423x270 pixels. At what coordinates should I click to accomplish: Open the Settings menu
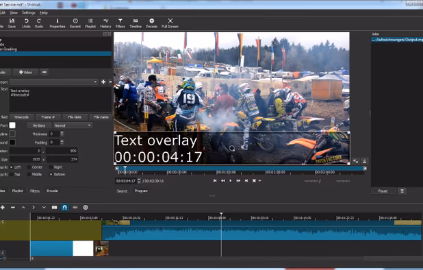pyautogui.click(x=28, y=13)
